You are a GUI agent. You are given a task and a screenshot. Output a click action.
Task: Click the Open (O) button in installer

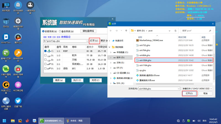click(x=94, y=41)
